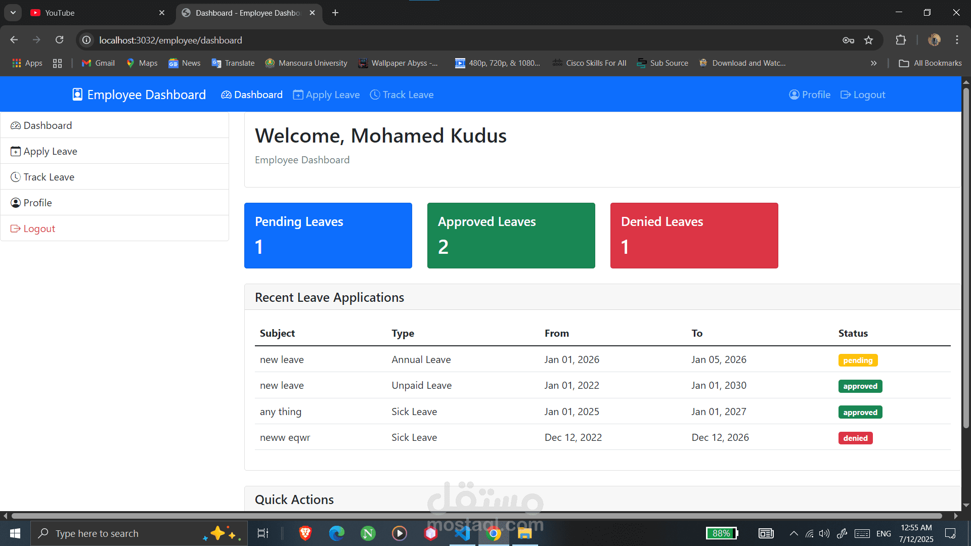971x546 pixels.
Task: Click 'Annual Leave' type cell
Action: tap(421, 359)
